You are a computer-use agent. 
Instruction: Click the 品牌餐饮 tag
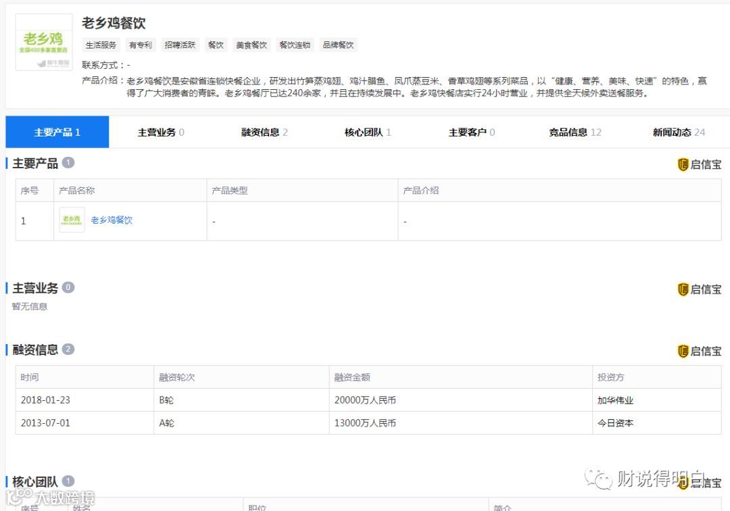338,45
